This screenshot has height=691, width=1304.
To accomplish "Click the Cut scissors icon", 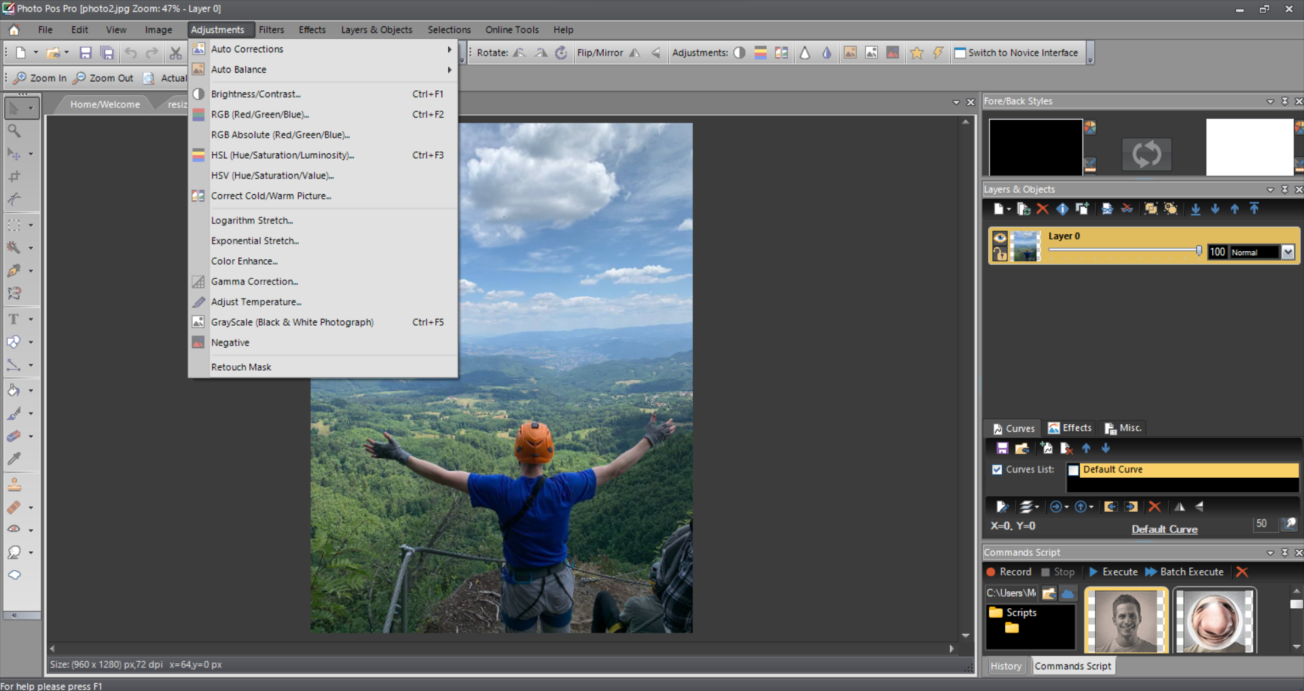I will (x=175, y=53).
